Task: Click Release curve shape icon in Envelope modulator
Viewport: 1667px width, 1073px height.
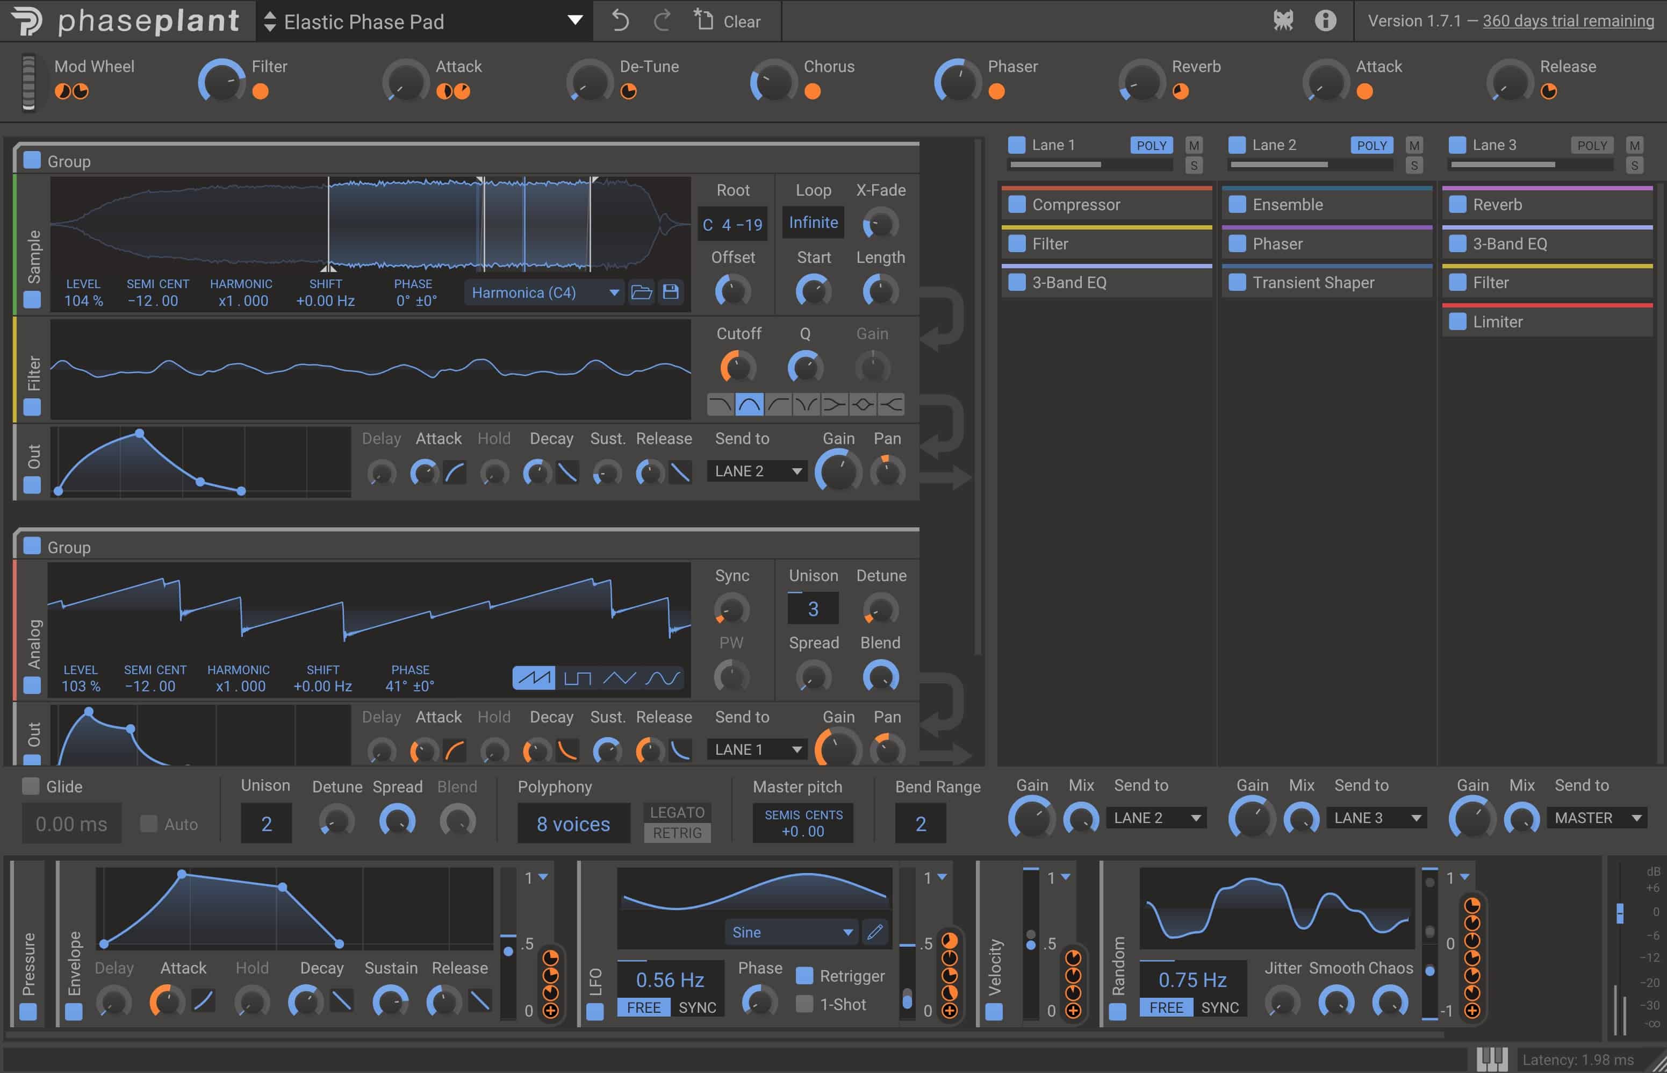Action: pyautogui.click(x=479, y=1002)
